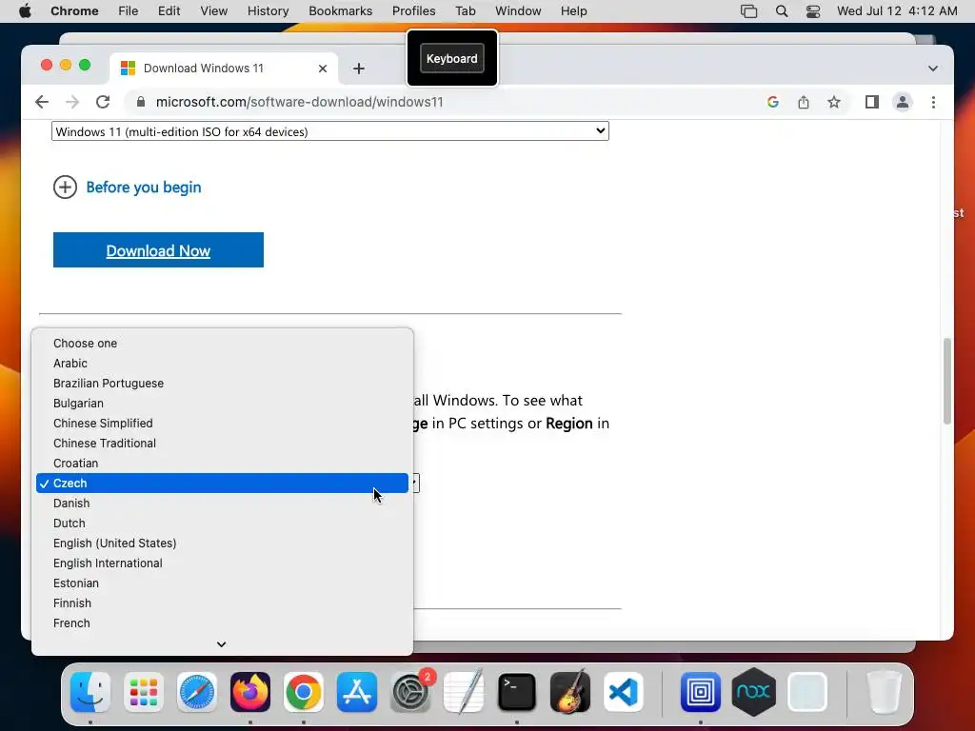Open the Windows 11 multi-edition ISO dropdown
This screenshot has width=975, height=731.
point(329,131)
